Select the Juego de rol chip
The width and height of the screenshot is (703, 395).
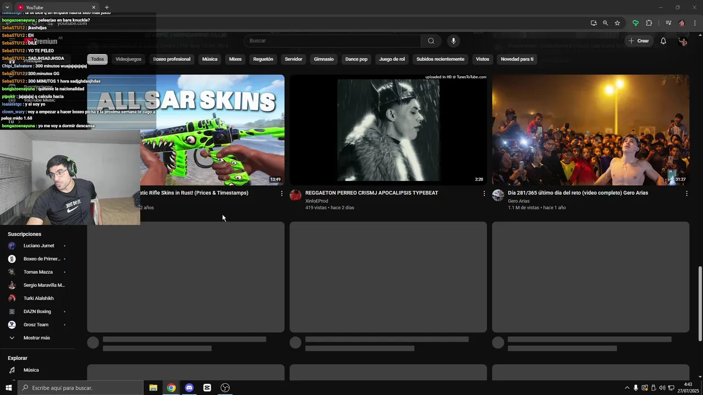(x=392, y=59)
